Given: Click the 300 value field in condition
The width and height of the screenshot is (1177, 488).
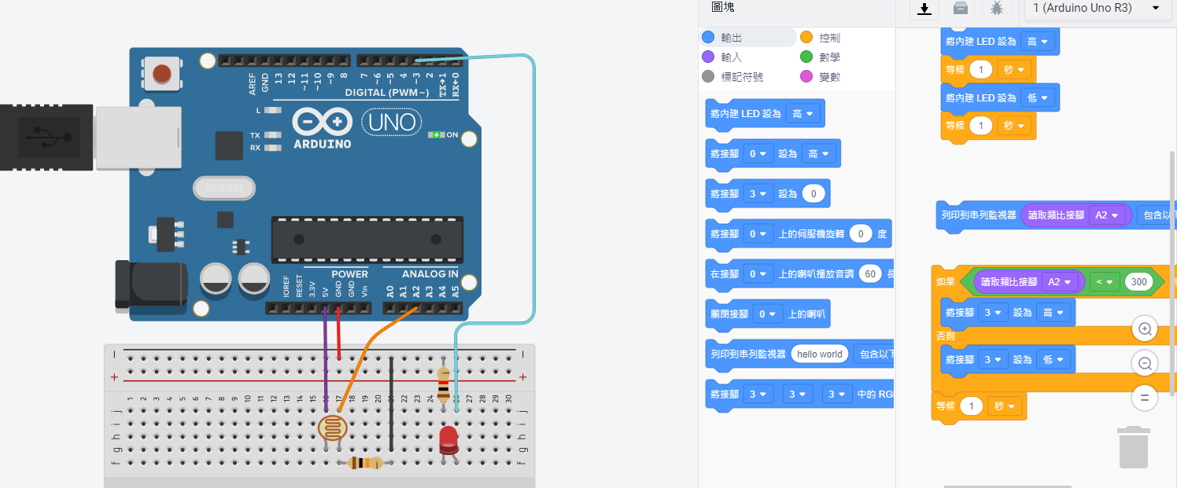Looking at the screenshot, I should coord(1138,282).
